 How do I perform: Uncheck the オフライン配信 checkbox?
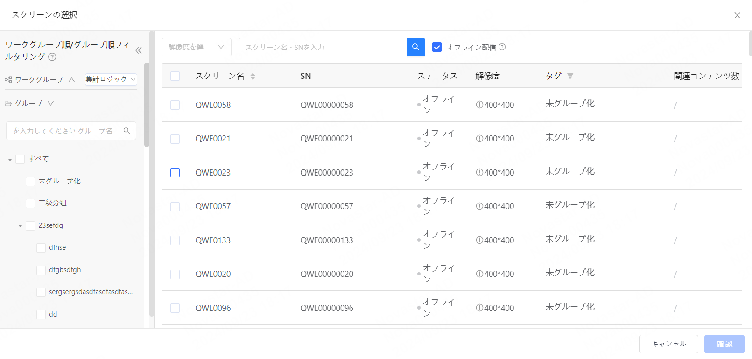point(437,47)
